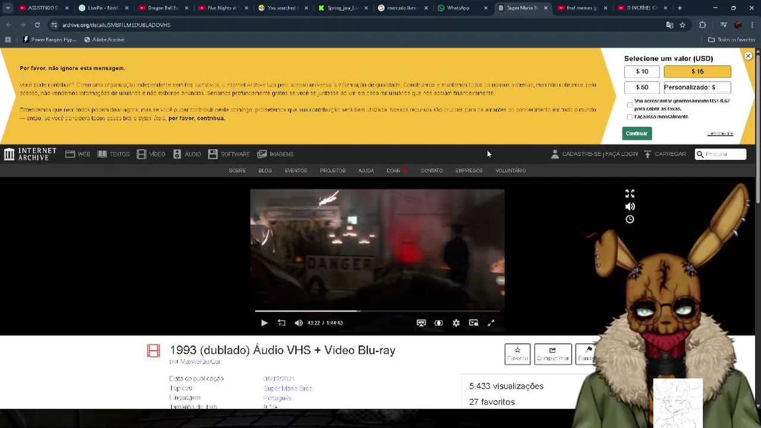The width and height of the screenshot is (761, 428).
Task: Open browser extensions puzzle icon
Action: pyautogui.click(x=703, y=25)
